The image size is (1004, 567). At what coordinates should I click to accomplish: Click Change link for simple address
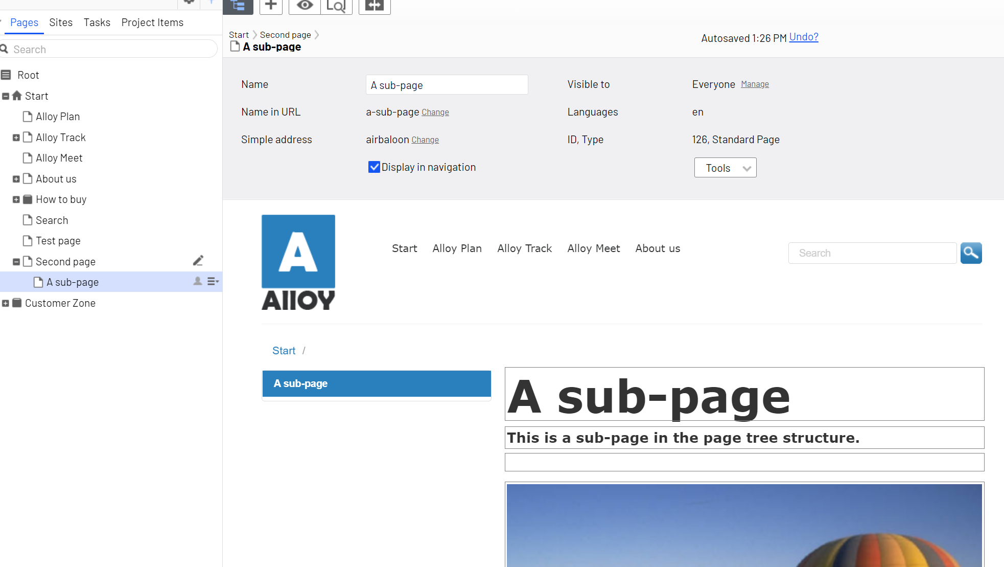click(x=425, y=140)
